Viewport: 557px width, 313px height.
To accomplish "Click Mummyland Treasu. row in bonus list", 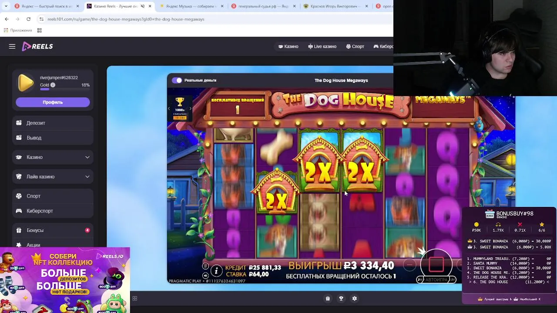I will [509, 259].
